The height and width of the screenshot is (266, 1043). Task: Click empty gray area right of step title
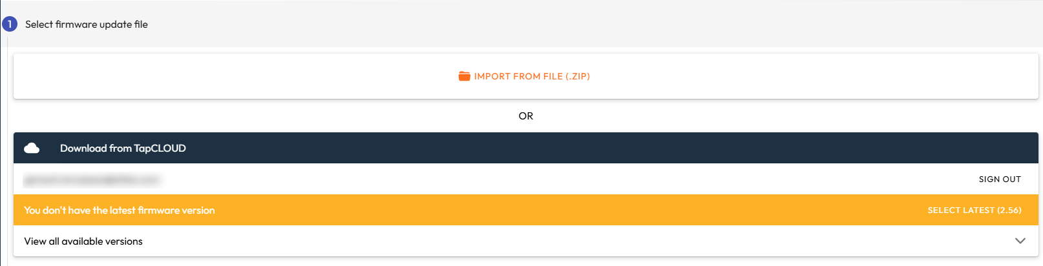(x=582, y=25)
